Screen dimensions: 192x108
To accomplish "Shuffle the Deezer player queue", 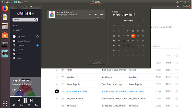I will coord(29,105).
